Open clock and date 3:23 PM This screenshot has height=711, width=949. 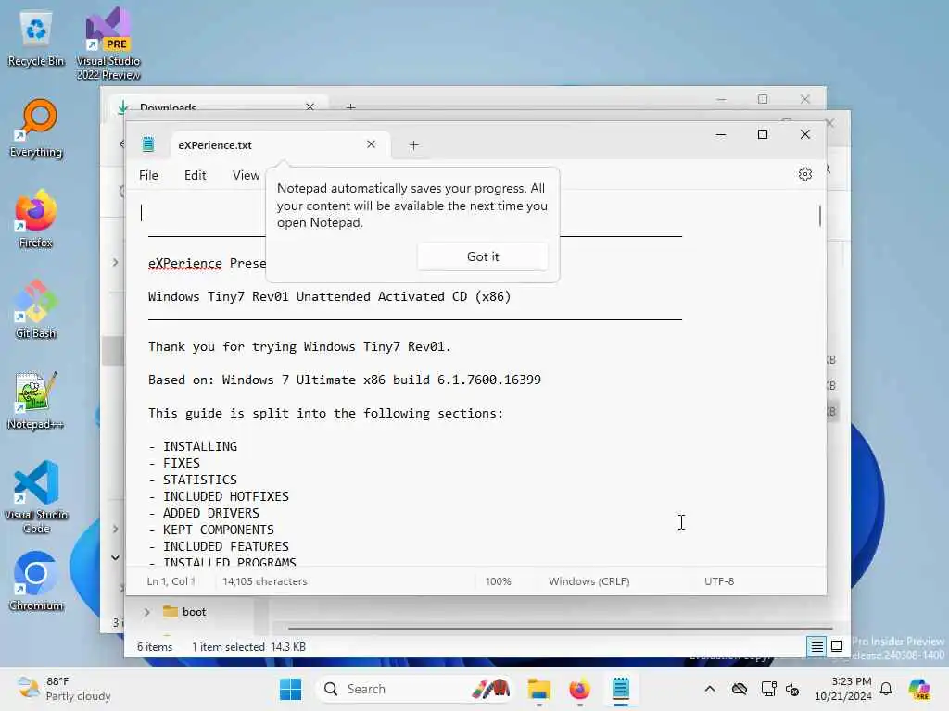click(843, 689)
